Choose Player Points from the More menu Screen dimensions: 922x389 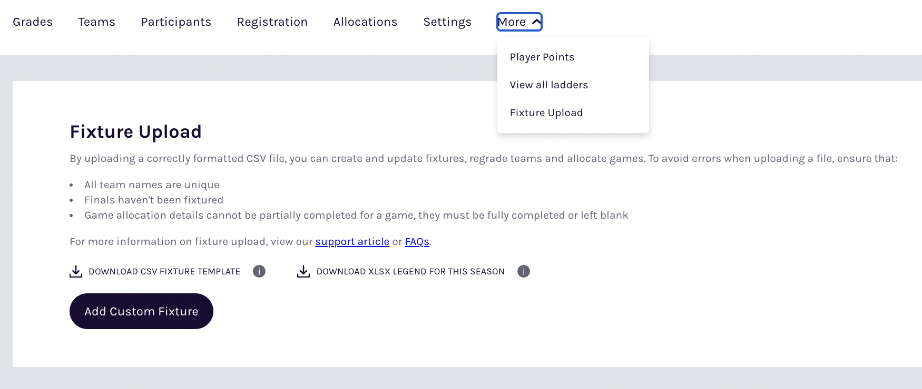click(x=542, y=57)
